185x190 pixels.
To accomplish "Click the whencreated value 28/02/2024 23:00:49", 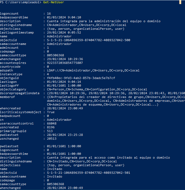I will pos(65,108).
